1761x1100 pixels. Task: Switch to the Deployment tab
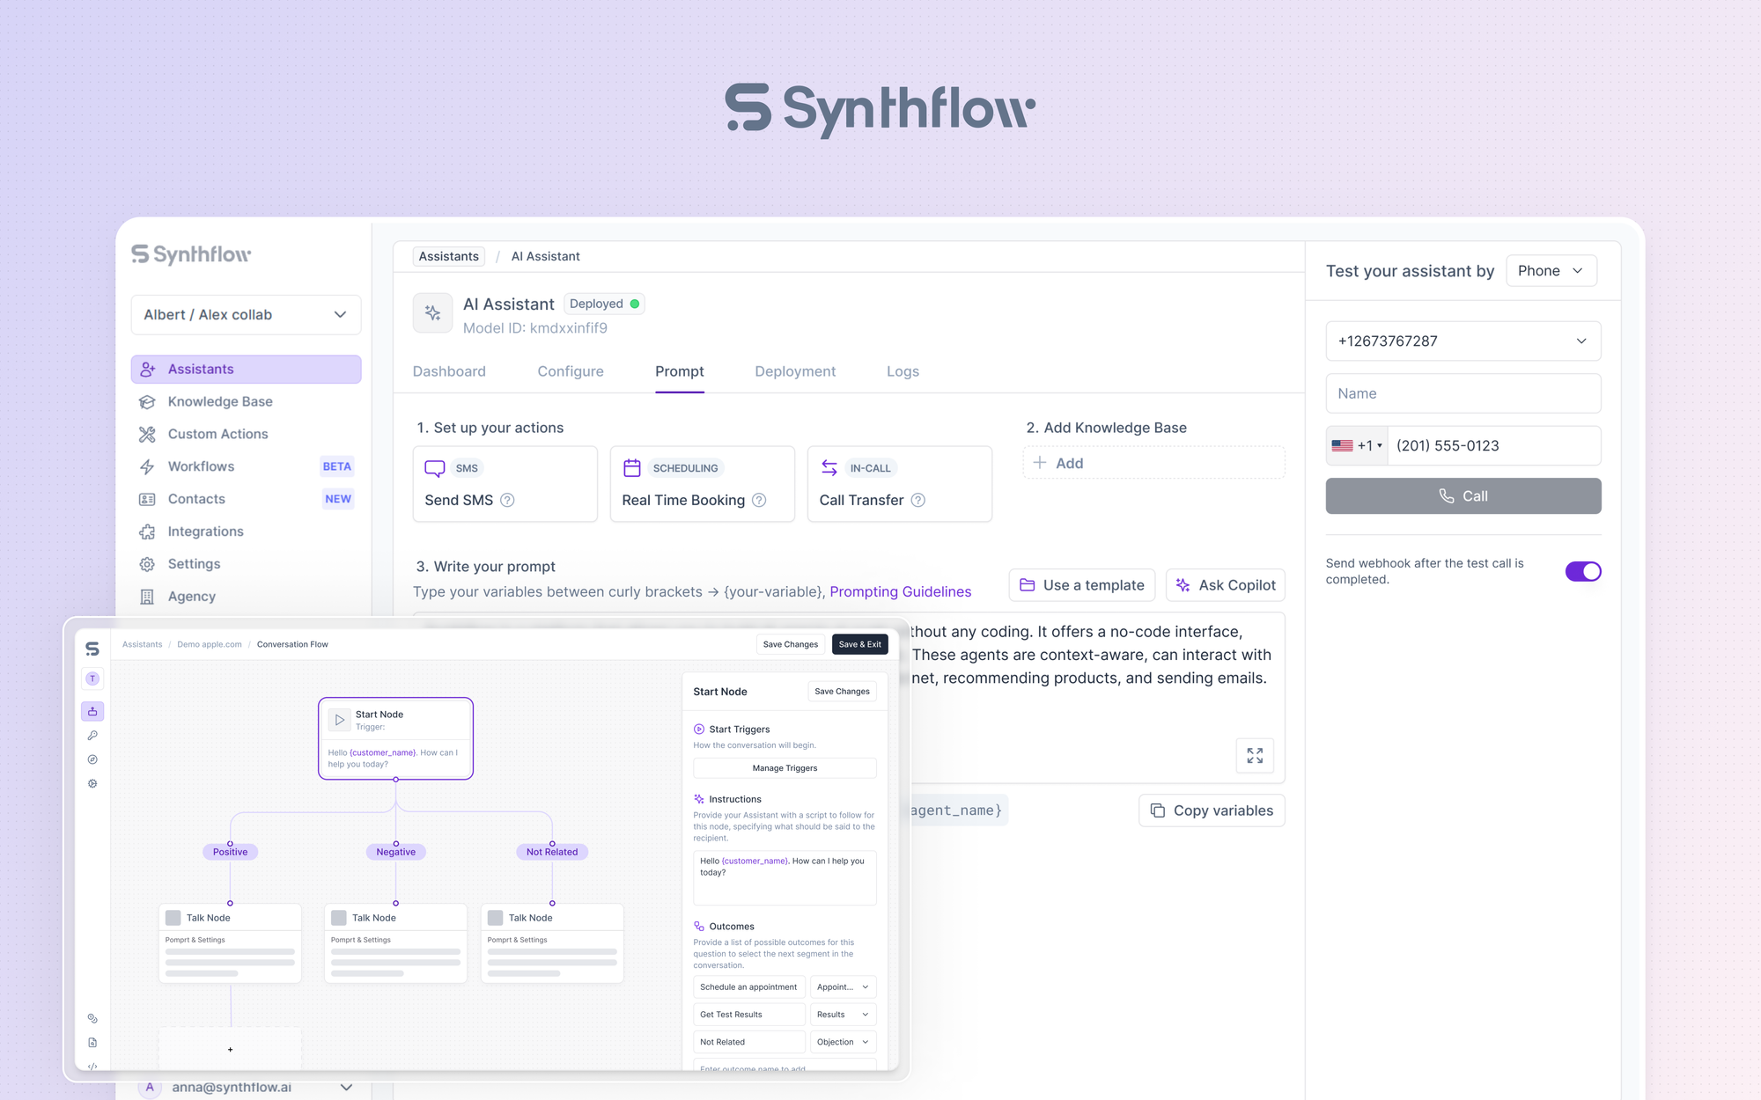point(795,371)
